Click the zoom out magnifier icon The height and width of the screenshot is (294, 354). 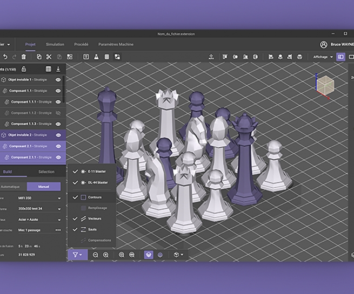96,255
